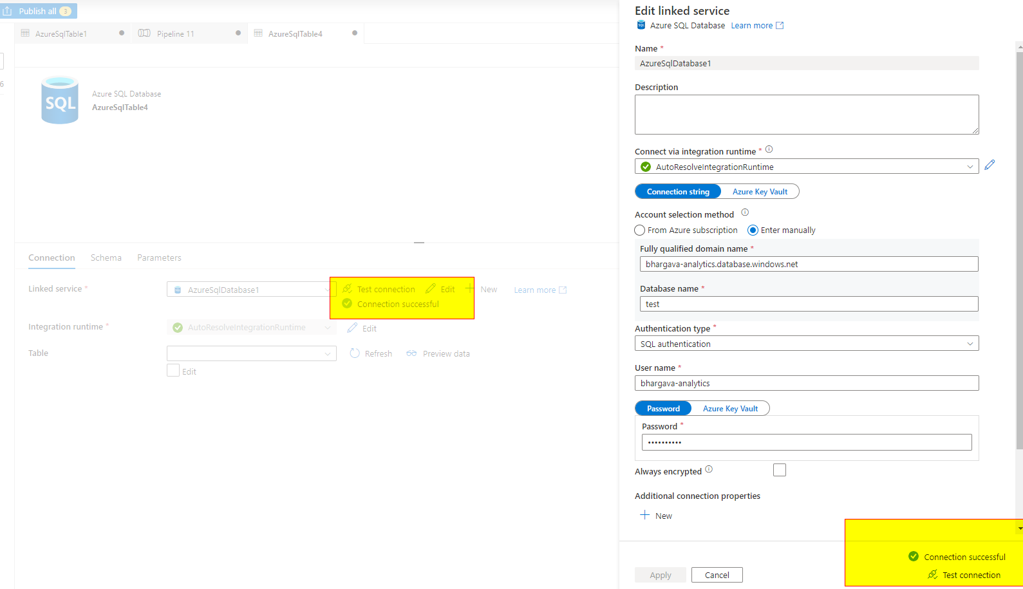Click the plus icon next to New linked service
The height and width of the screenshot is (589, 1023).
(x=470, y=288)
